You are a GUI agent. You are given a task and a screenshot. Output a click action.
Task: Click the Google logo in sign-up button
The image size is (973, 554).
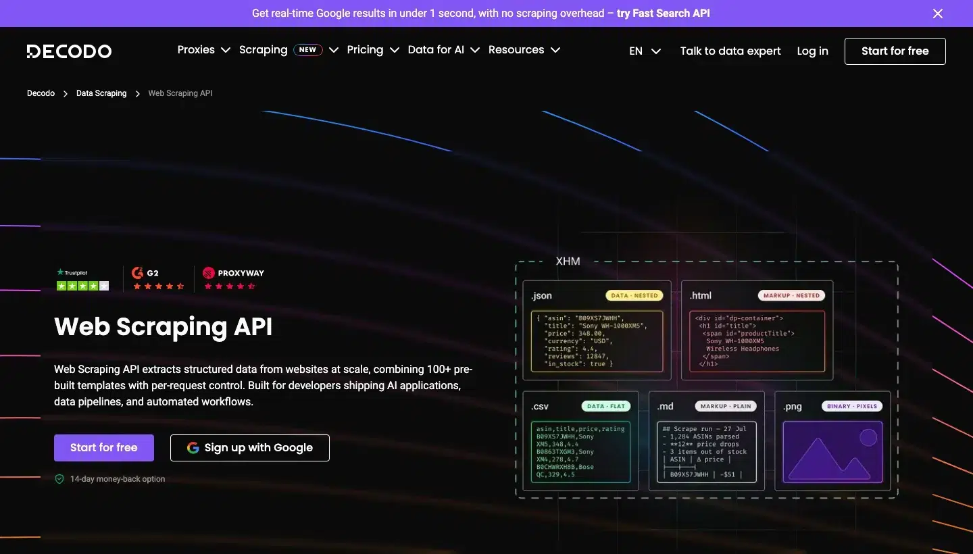pyautogui.click(x=193, y=448)
